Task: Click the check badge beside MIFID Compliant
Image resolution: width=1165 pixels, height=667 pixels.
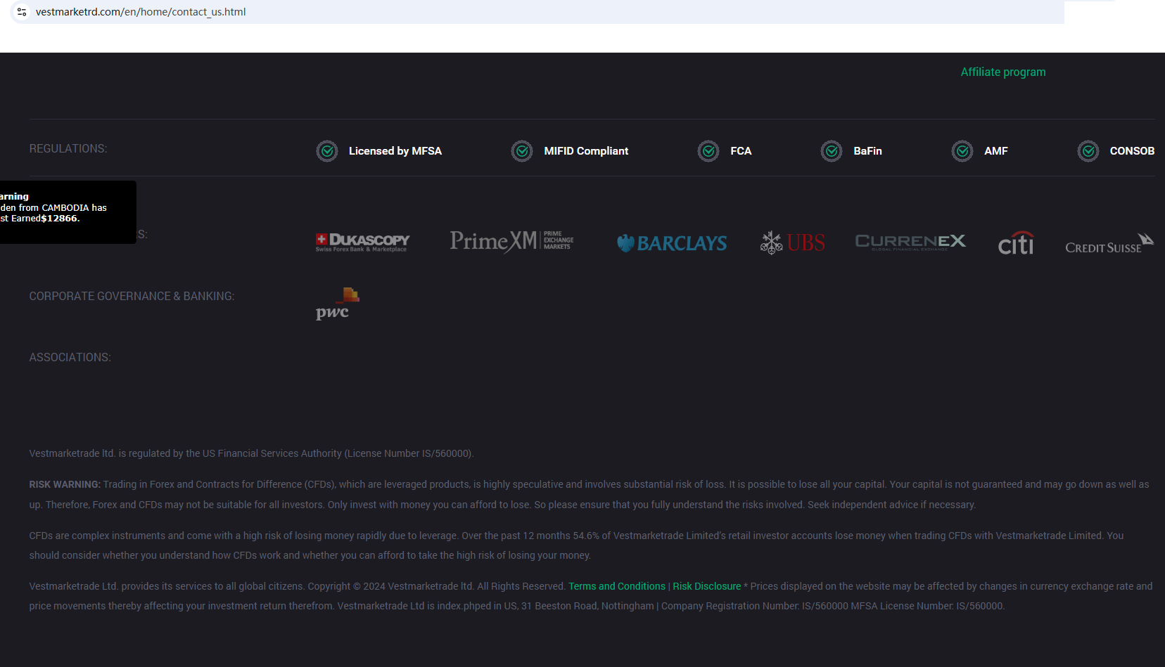Action: click(522, 151)
